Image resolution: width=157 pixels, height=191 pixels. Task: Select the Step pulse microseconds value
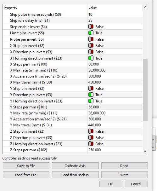(x=115, y=14)
